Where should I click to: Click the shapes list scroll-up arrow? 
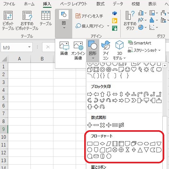click(165, 65)
